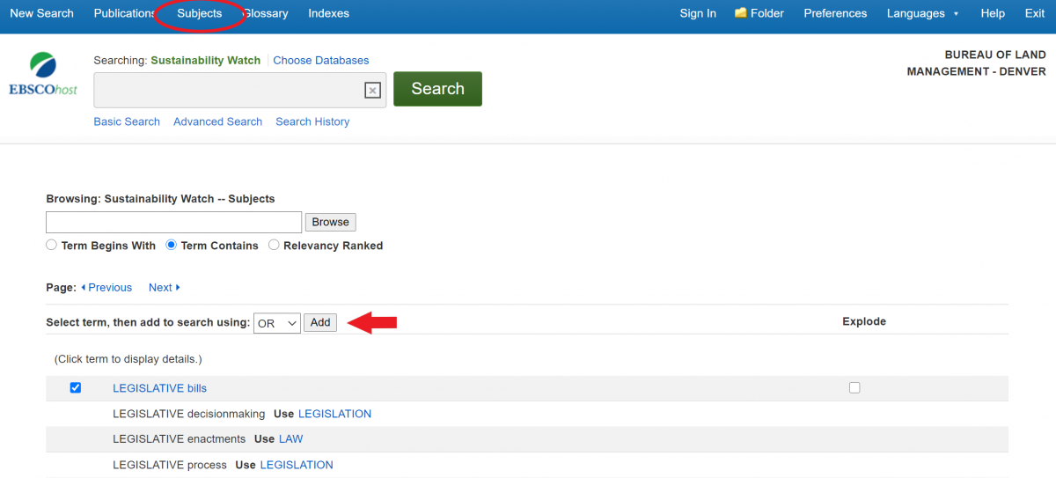
Task: Click the Sustainability Watch database name
Action: 206,60
